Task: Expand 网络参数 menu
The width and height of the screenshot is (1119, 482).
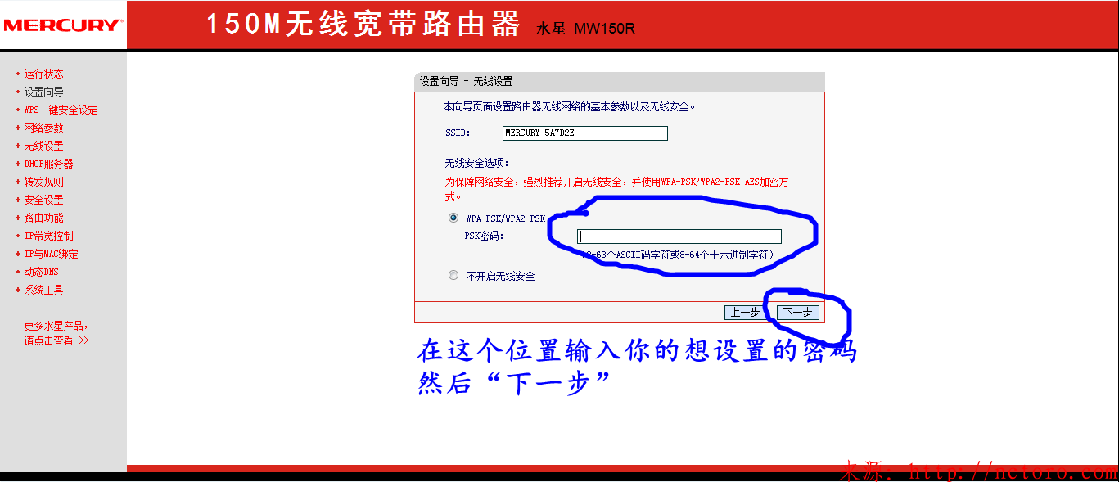Action: (43, 128)
